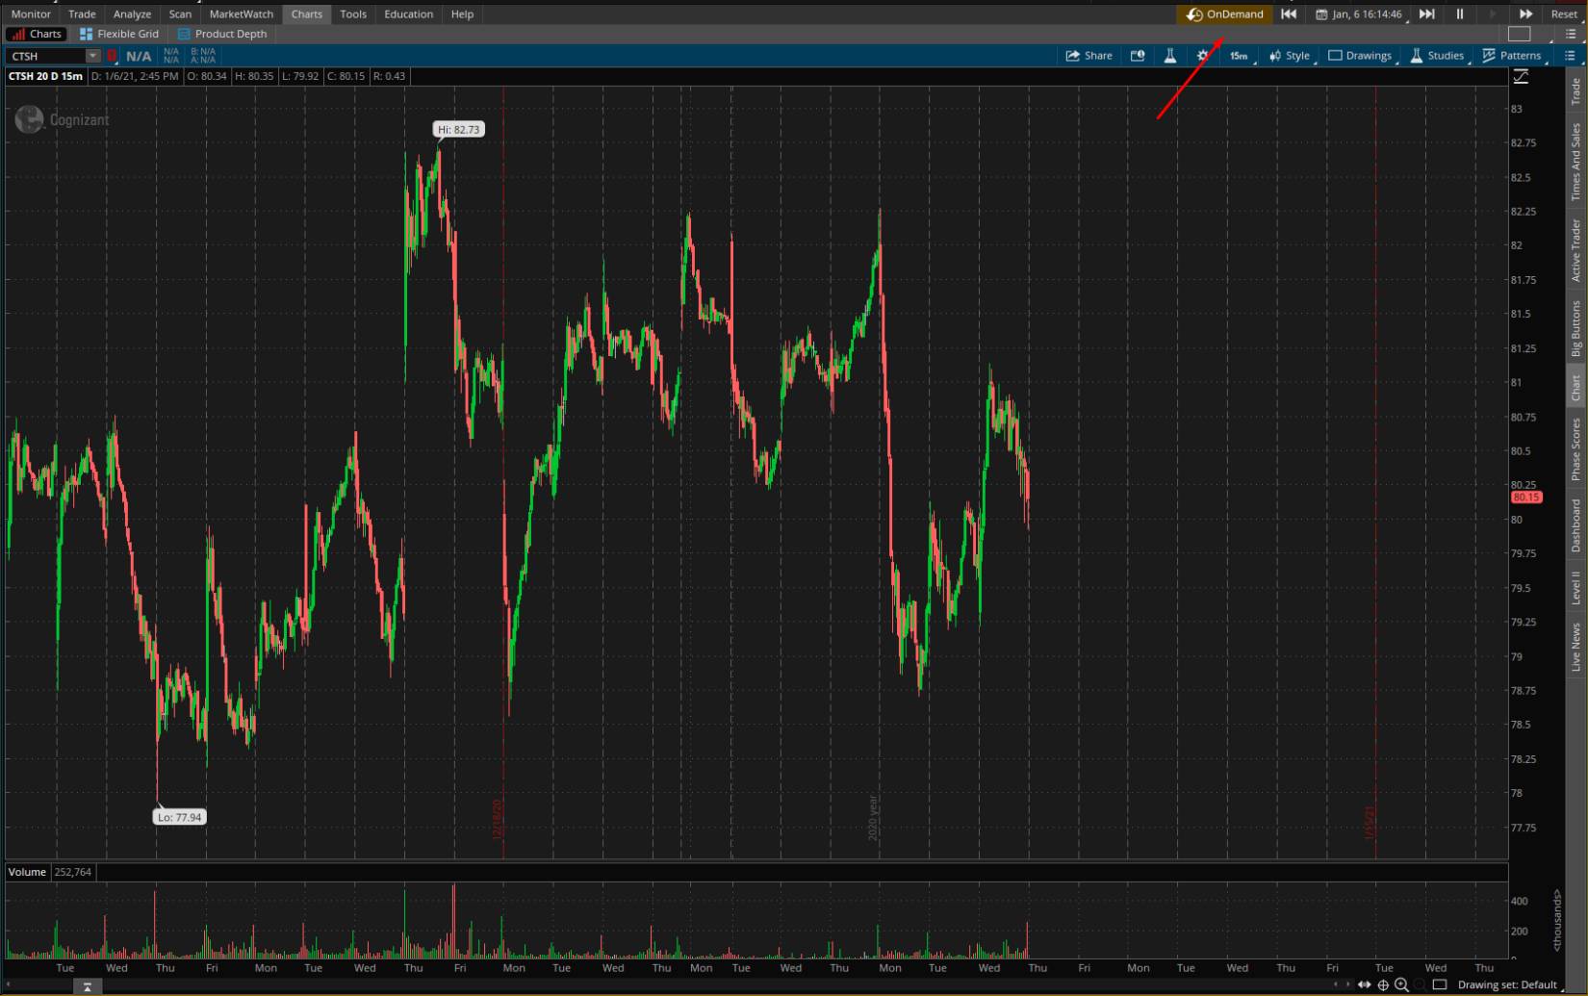This screenshot has height=996, width=1588.
Task: Click the chart quick time frame icon next to Share
Action: pyautogui.click(x=1138, y=56)
